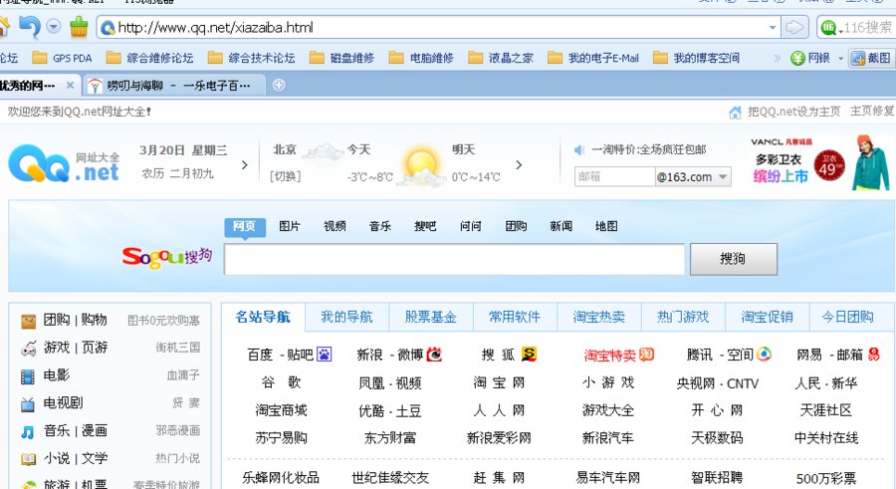Click the Sogou search input box
Screen dimensions: 896x489
[x=454, y=259]
